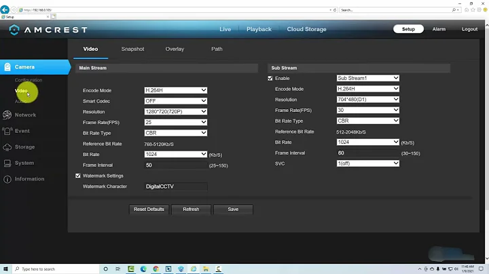
Task: Open the Playback menu
Action: click(x=259, y=29)
